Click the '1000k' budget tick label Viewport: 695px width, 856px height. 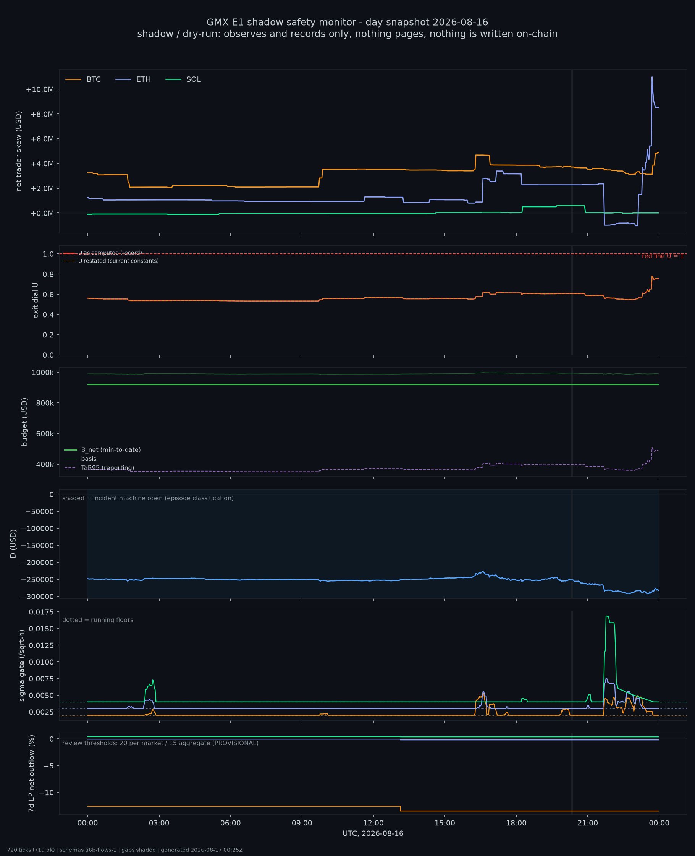point(42,373)
